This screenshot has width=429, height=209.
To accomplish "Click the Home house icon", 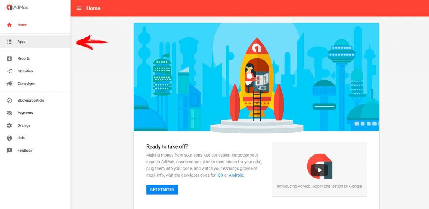I will [9, 25].
